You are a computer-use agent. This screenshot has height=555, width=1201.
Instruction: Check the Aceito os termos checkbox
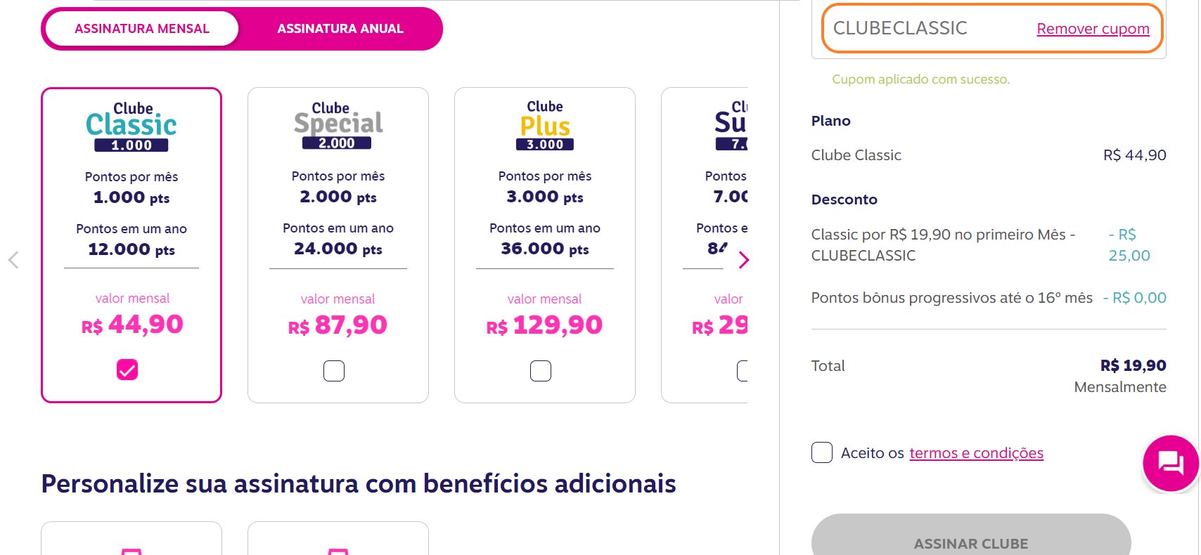[x=822, y=452]
